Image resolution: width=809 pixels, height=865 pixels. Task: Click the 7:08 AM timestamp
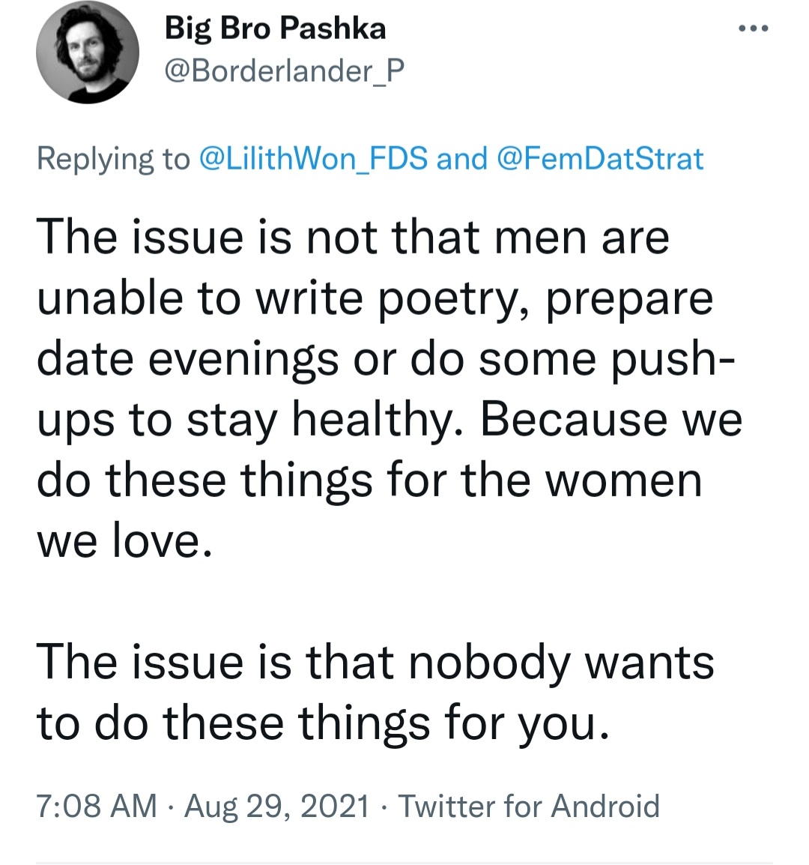[x=97, y=806]
